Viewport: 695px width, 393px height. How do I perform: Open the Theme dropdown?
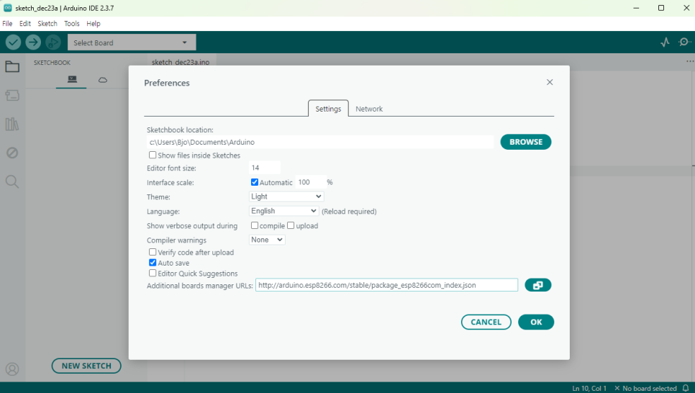286,196
